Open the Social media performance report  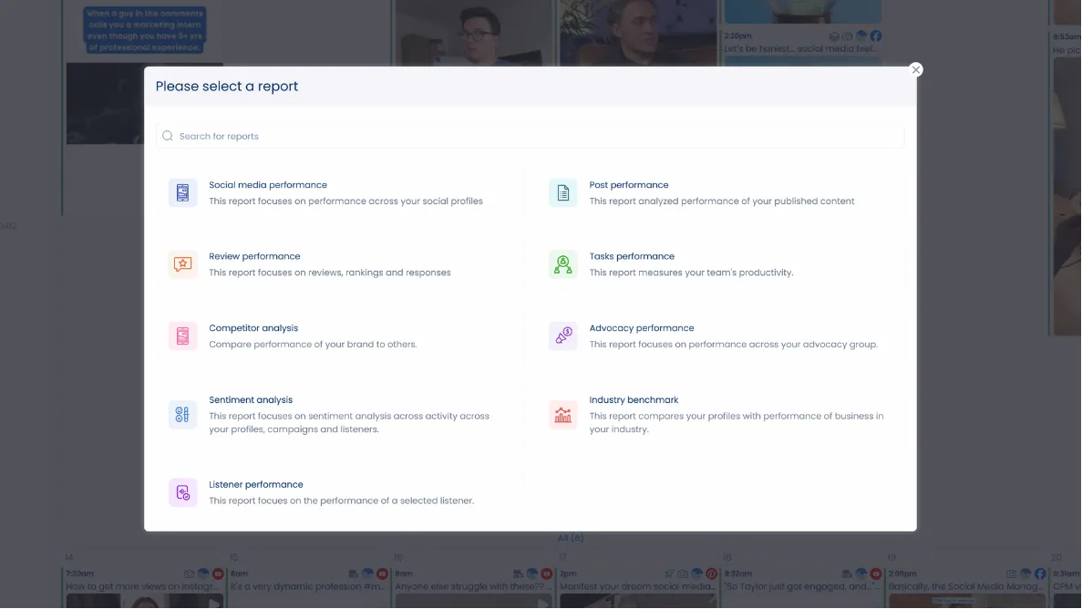[268, 184]
